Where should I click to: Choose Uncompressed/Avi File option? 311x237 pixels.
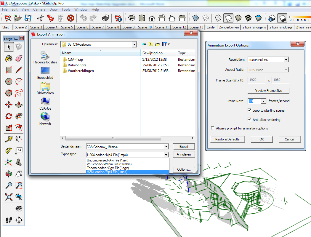point(128,160)
